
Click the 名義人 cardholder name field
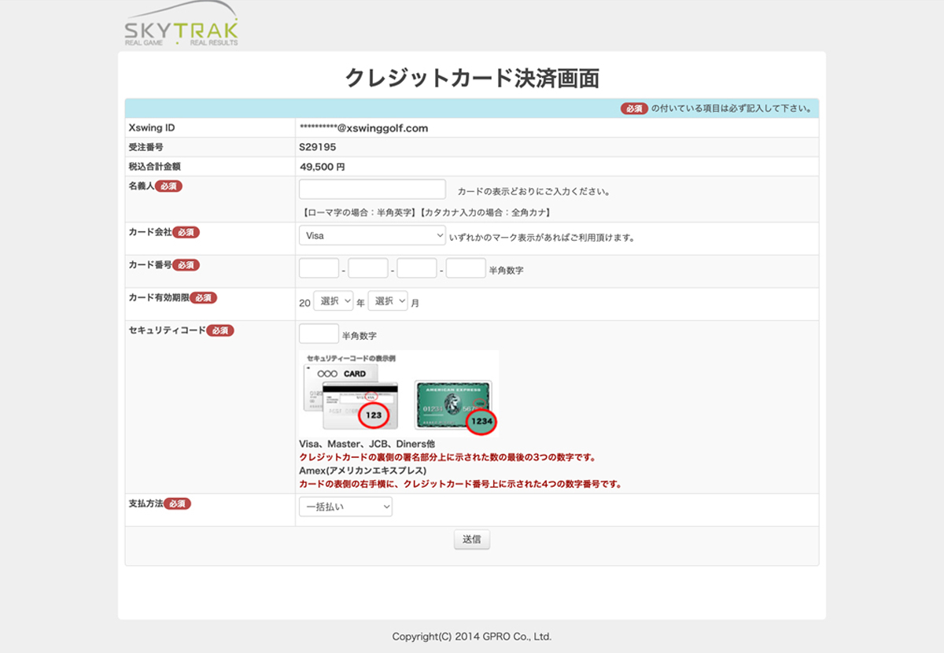coord(372,190)
